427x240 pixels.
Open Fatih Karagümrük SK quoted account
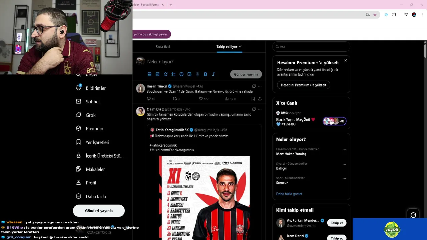(172, 130)
